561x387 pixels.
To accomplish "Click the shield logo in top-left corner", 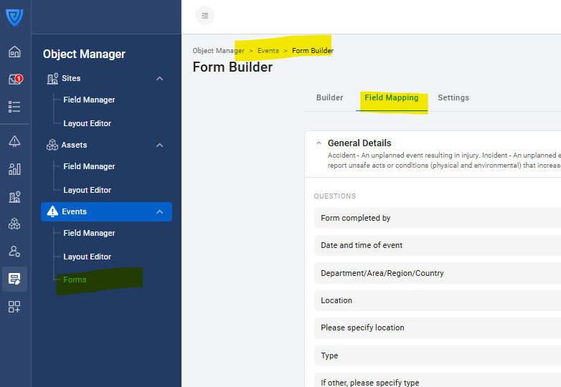I will (x=14, y=17).
